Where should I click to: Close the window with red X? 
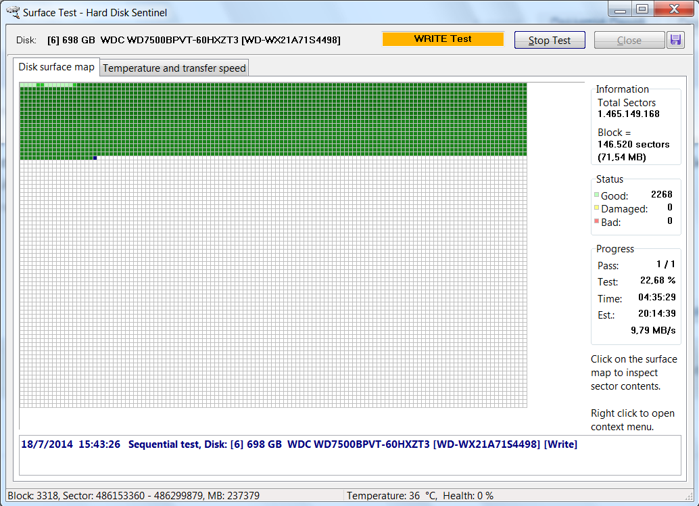coord(675,9)
